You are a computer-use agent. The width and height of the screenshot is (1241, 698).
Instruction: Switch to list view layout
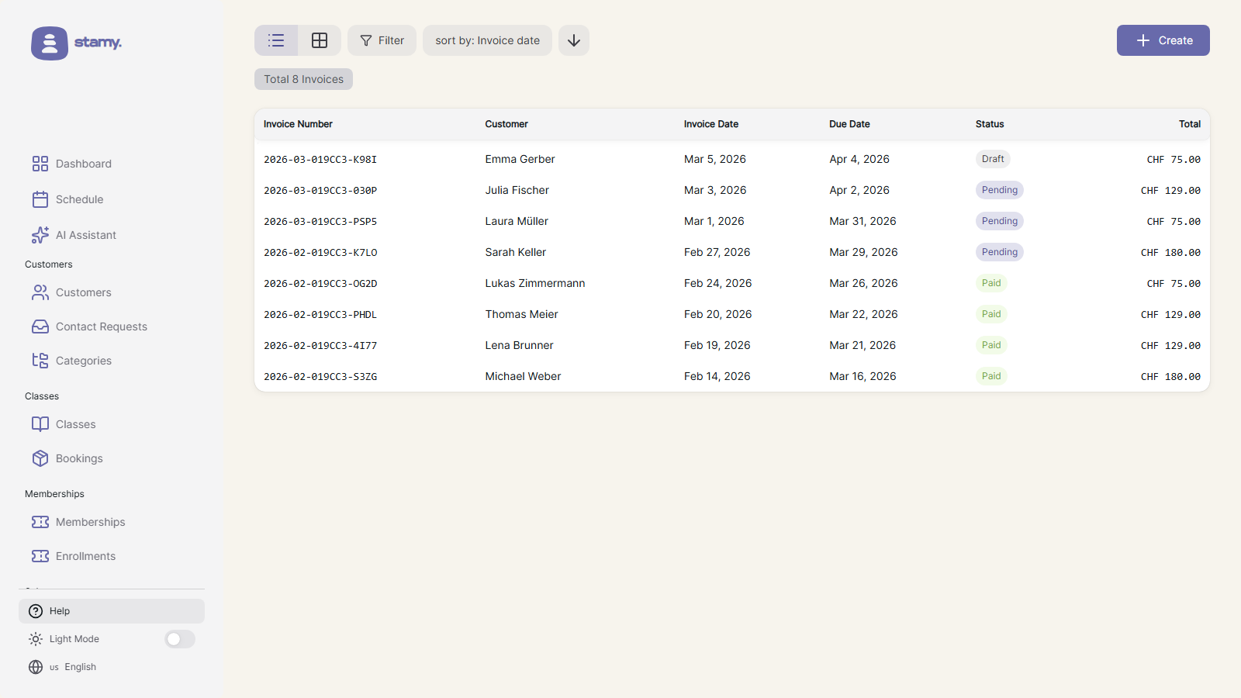(x=276, y=40)
